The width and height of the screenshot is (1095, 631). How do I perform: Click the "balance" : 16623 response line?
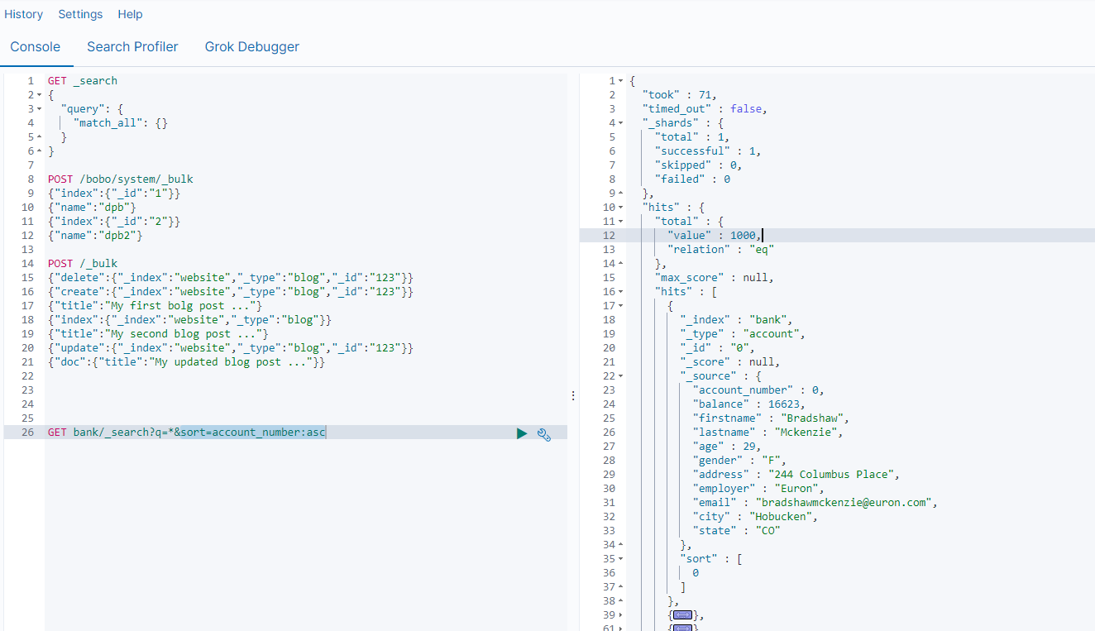tap(749, 404)
